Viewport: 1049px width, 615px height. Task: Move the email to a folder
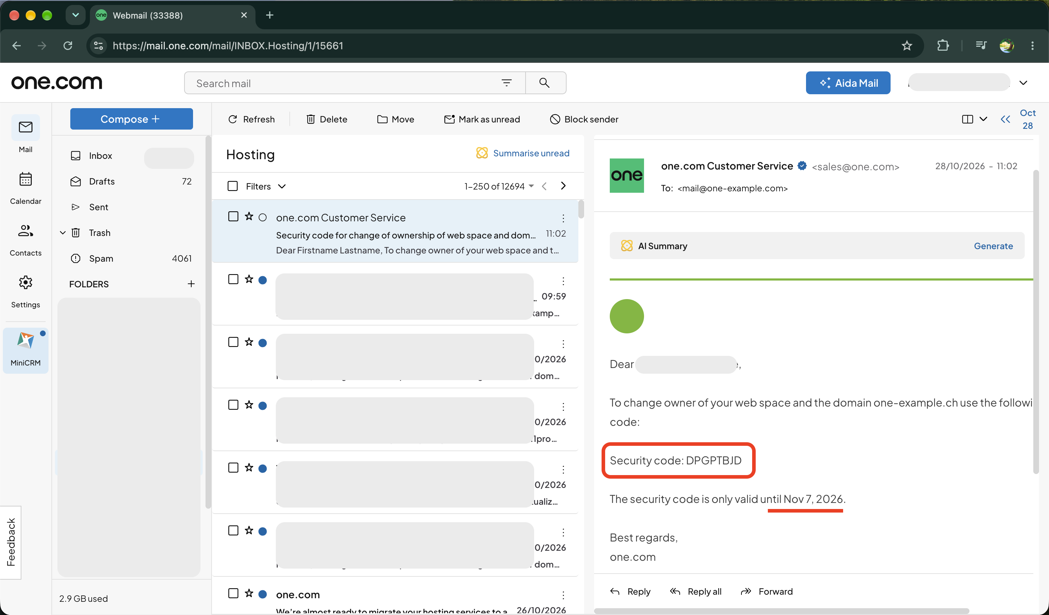[395, 119]
